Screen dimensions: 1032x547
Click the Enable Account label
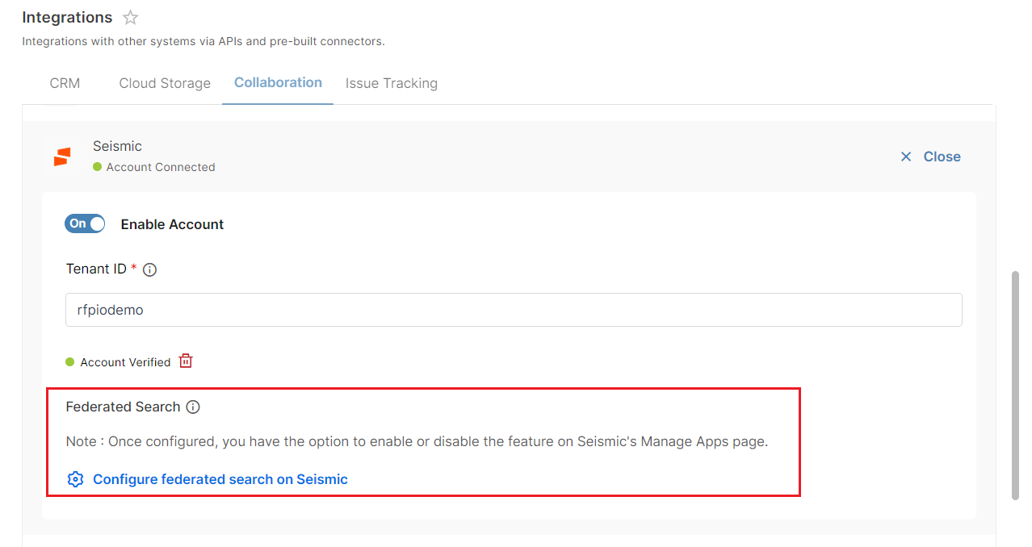point(172,224)
